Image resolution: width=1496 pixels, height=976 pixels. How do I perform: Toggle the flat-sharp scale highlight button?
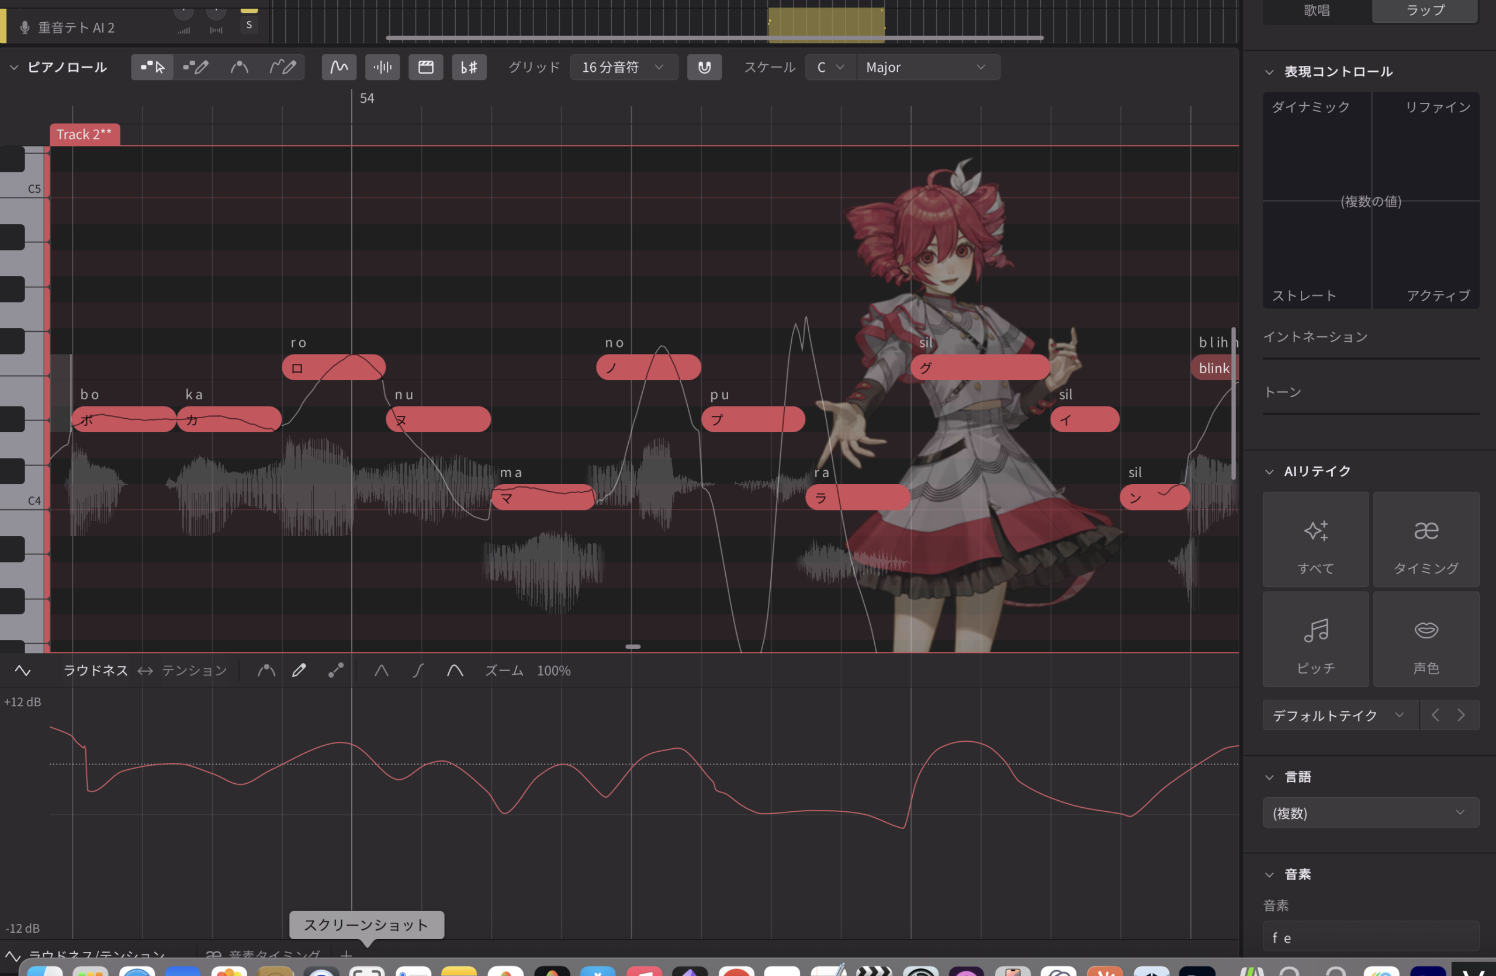pos(469,67)
